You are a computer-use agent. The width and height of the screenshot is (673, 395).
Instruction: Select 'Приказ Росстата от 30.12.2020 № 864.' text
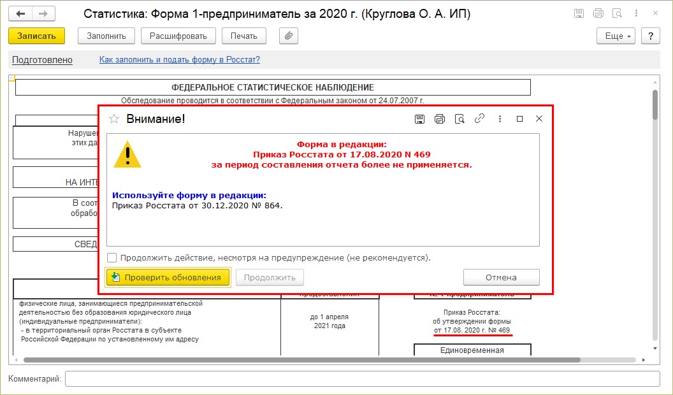[x=198, y=205]
